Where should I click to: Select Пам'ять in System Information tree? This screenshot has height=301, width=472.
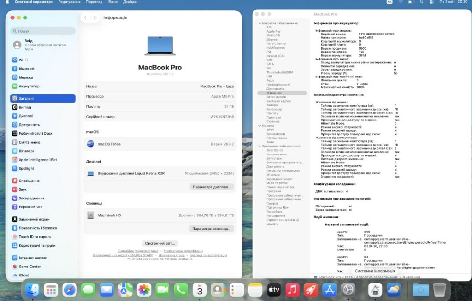[x=272, y=113]
